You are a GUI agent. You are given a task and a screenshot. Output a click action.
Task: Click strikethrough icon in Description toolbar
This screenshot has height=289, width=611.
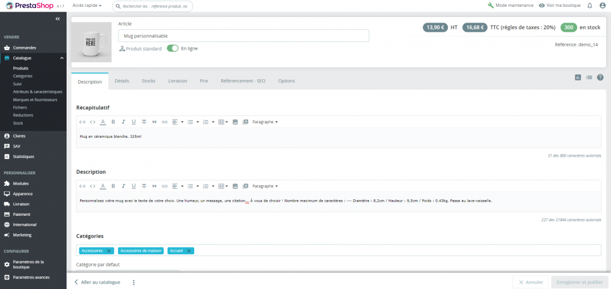point(144,186)
